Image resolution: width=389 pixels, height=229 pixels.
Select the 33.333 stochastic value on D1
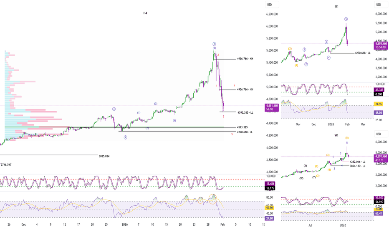[379, 90]
